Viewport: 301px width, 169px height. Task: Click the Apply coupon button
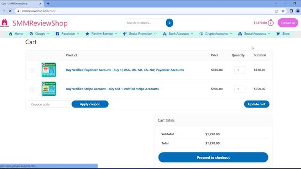pyautogui.click(x=90, y=104)
